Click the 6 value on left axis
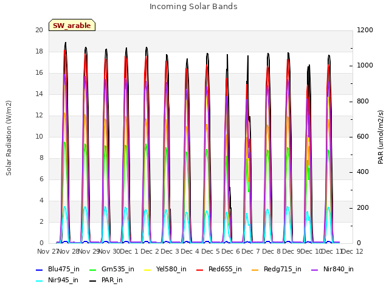389x292 pixels. point(41,179)
